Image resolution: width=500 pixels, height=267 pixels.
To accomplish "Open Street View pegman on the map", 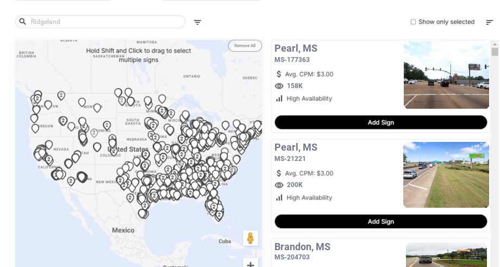I will click(250, 238).
